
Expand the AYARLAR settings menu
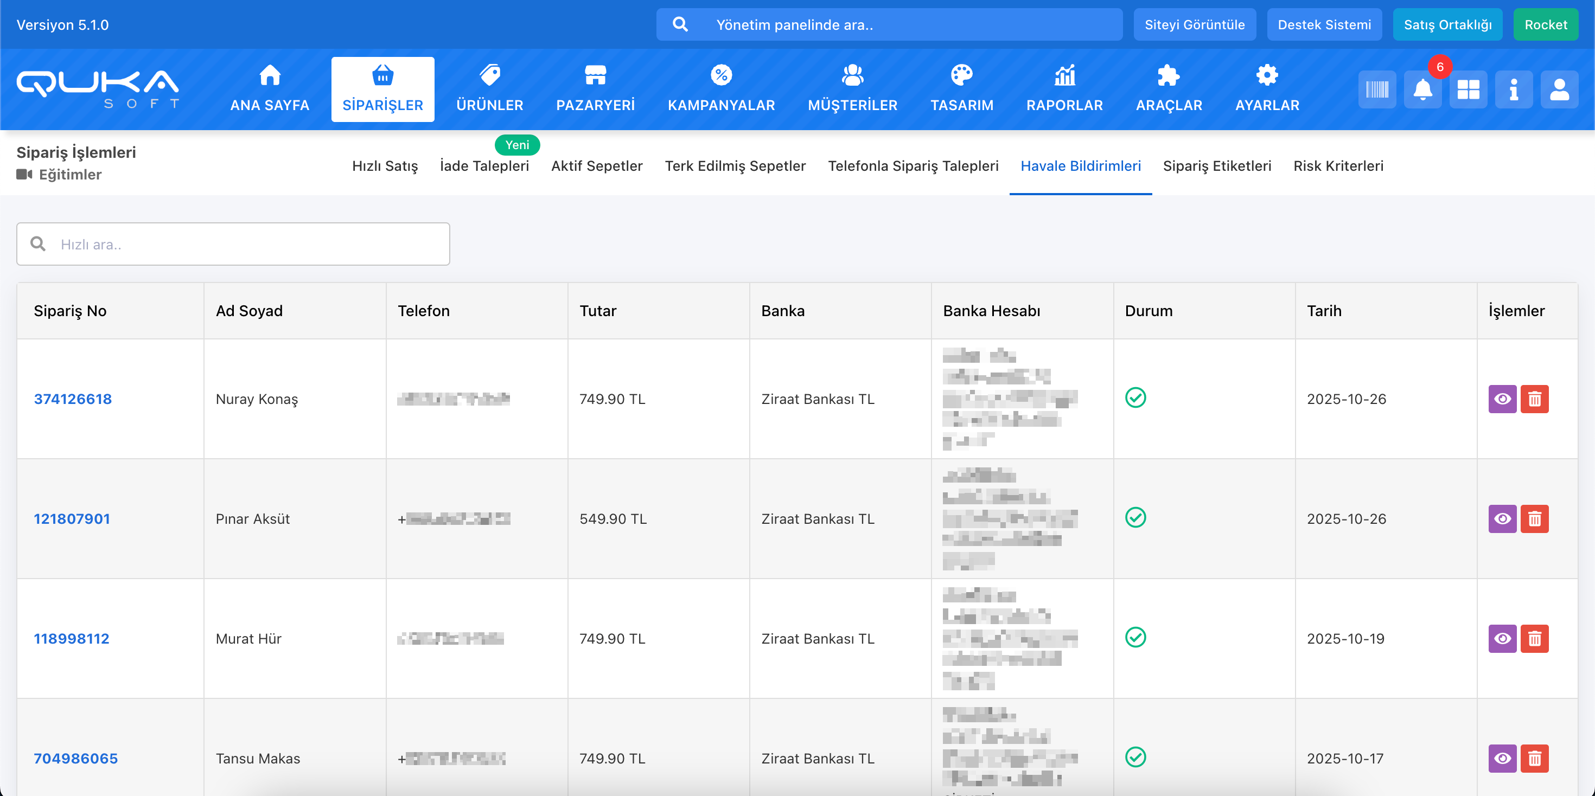pos(1267,90)
